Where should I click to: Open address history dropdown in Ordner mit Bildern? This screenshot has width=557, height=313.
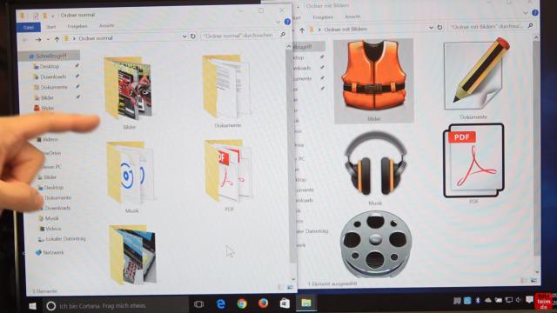coord(431,27)
